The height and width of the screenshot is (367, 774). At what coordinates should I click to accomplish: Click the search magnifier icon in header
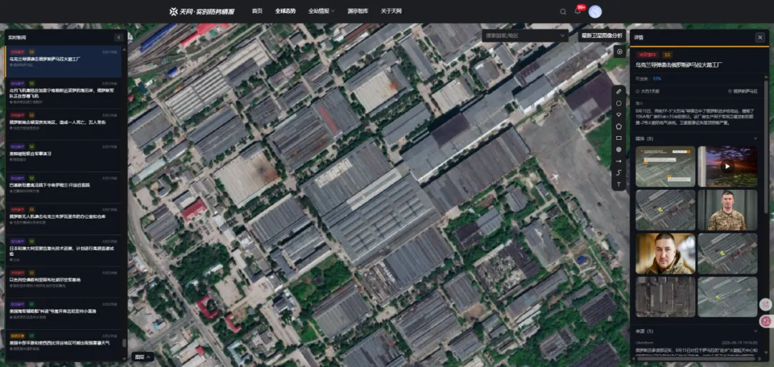tap(563, 12)
